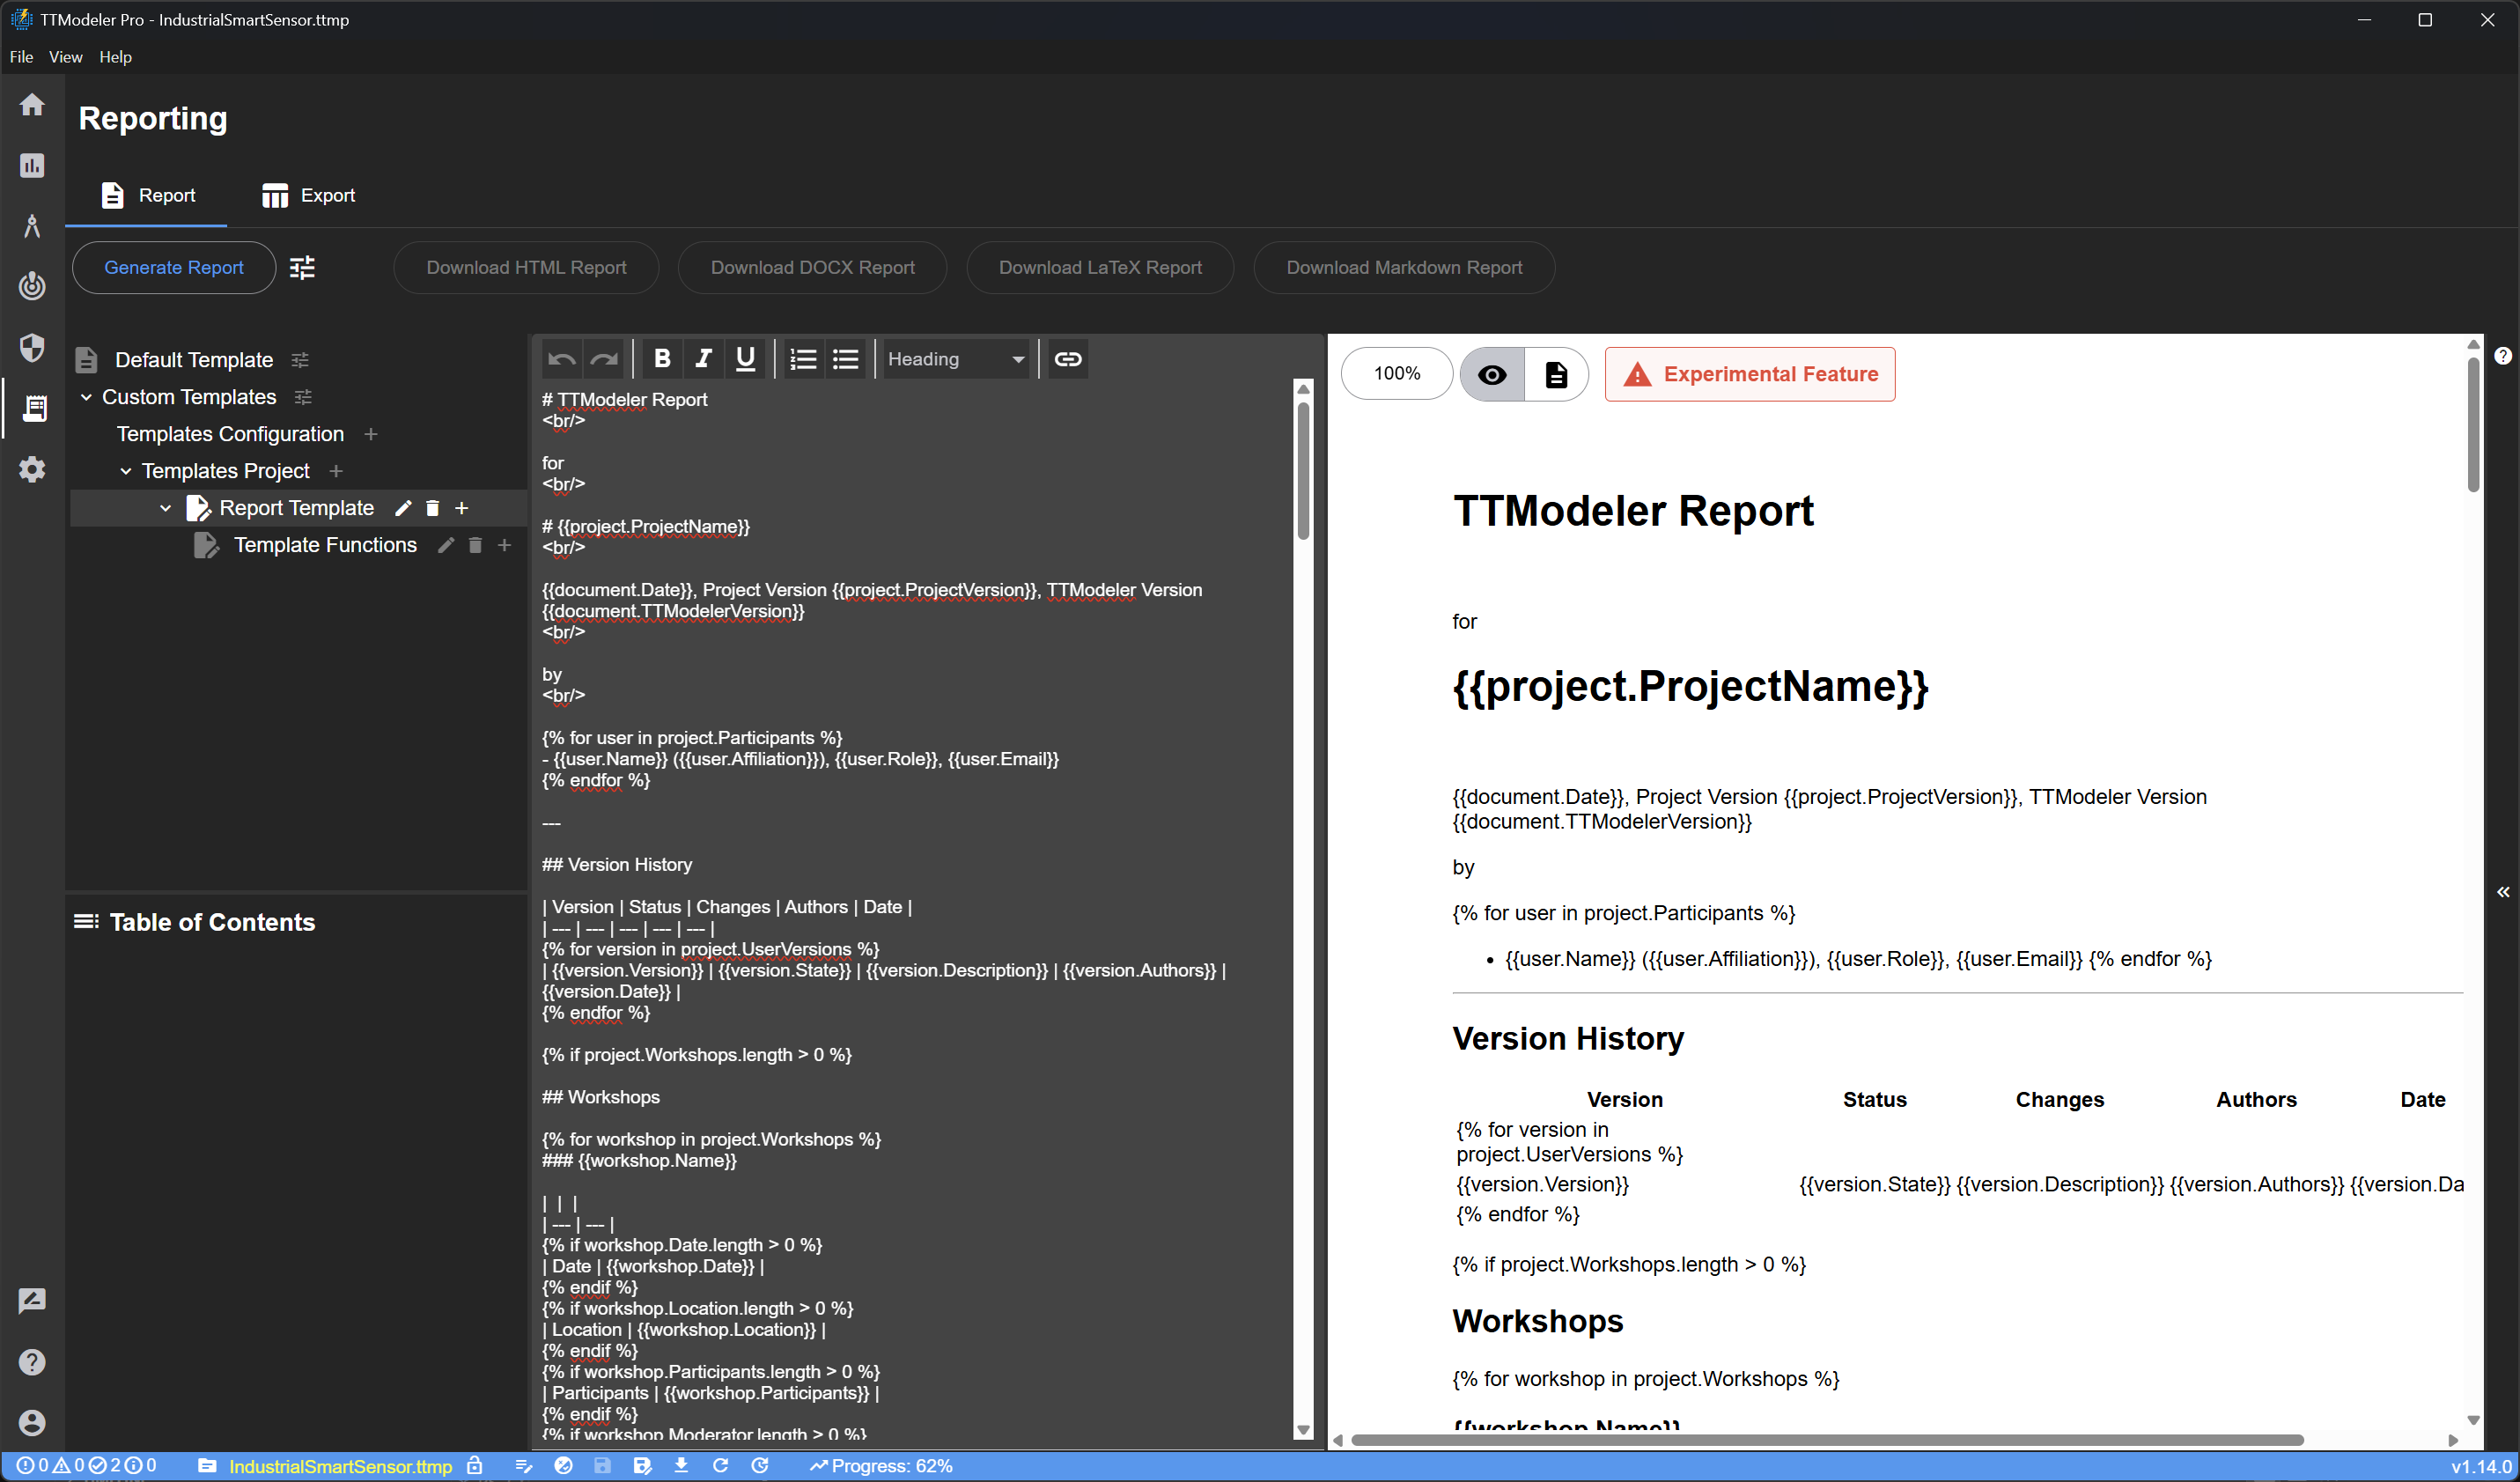Click the lock icon in status bar
The image size is (2520, 1482).
point(476,1465)
